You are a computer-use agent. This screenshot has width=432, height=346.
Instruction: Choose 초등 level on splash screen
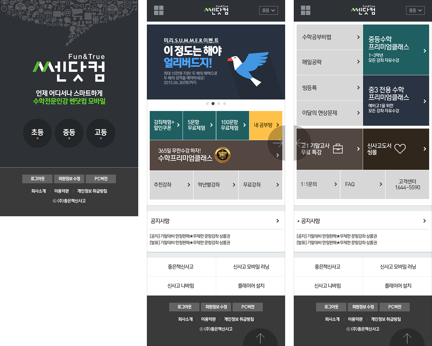click(37, 133)
